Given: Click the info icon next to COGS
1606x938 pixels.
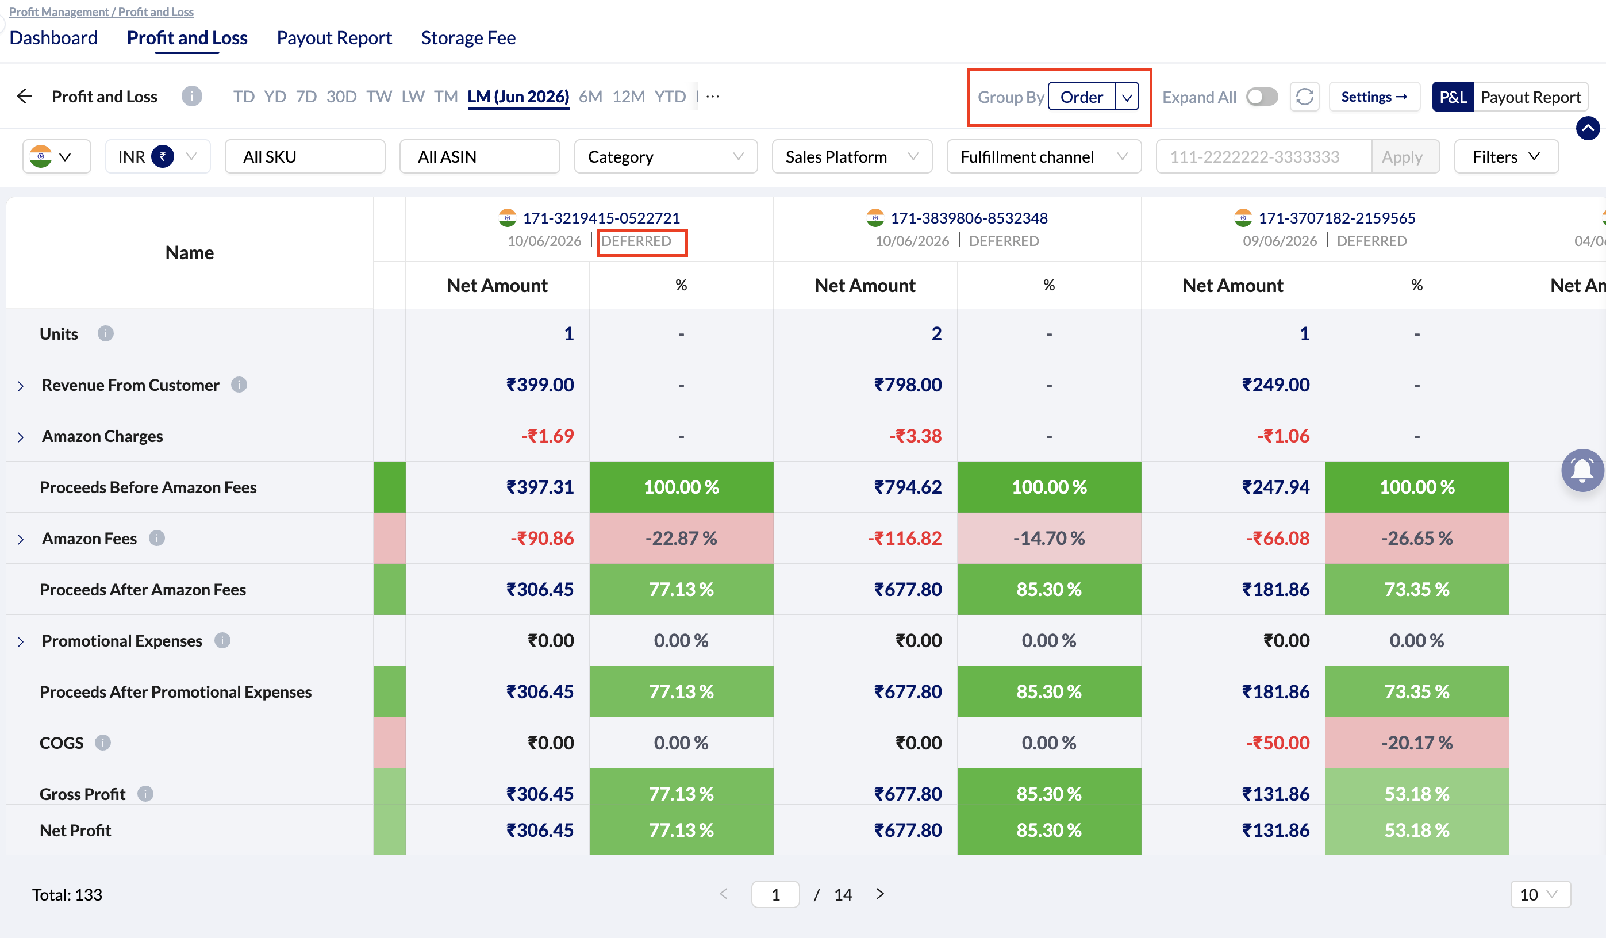Looking at the screenshot, I should (x=103, y=743).
